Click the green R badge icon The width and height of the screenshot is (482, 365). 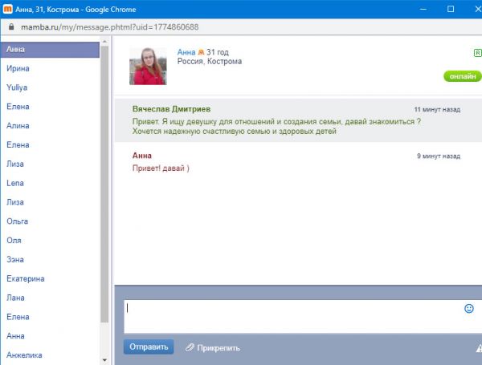478,52
